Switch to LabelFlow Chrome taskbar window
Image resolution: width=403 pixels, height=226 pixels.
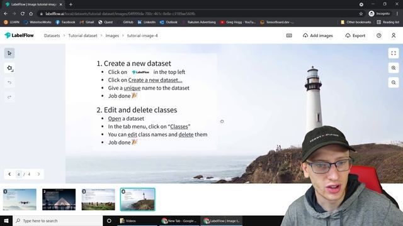(x=221, y=220)
